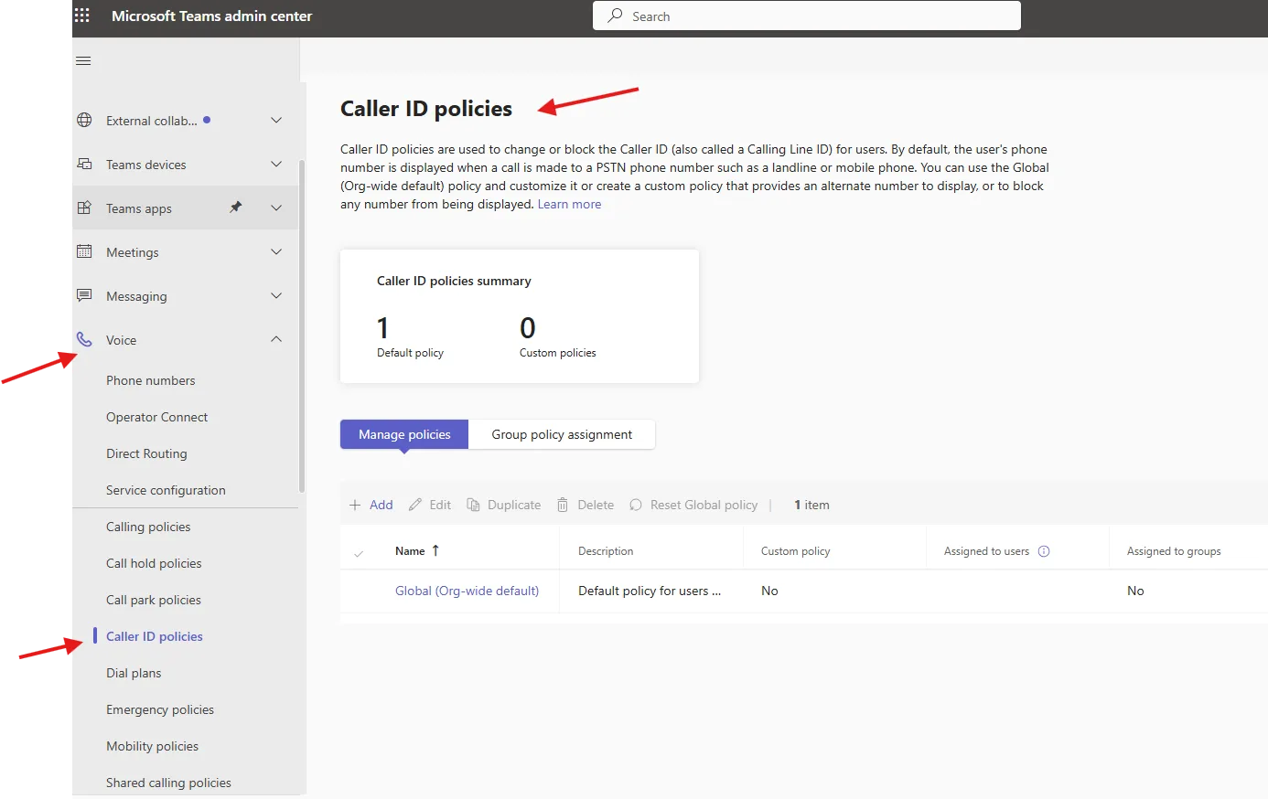Unpin Teams apps using the pin icon
This screenshot has height=799, width=1268.
[x=235, y=208]
